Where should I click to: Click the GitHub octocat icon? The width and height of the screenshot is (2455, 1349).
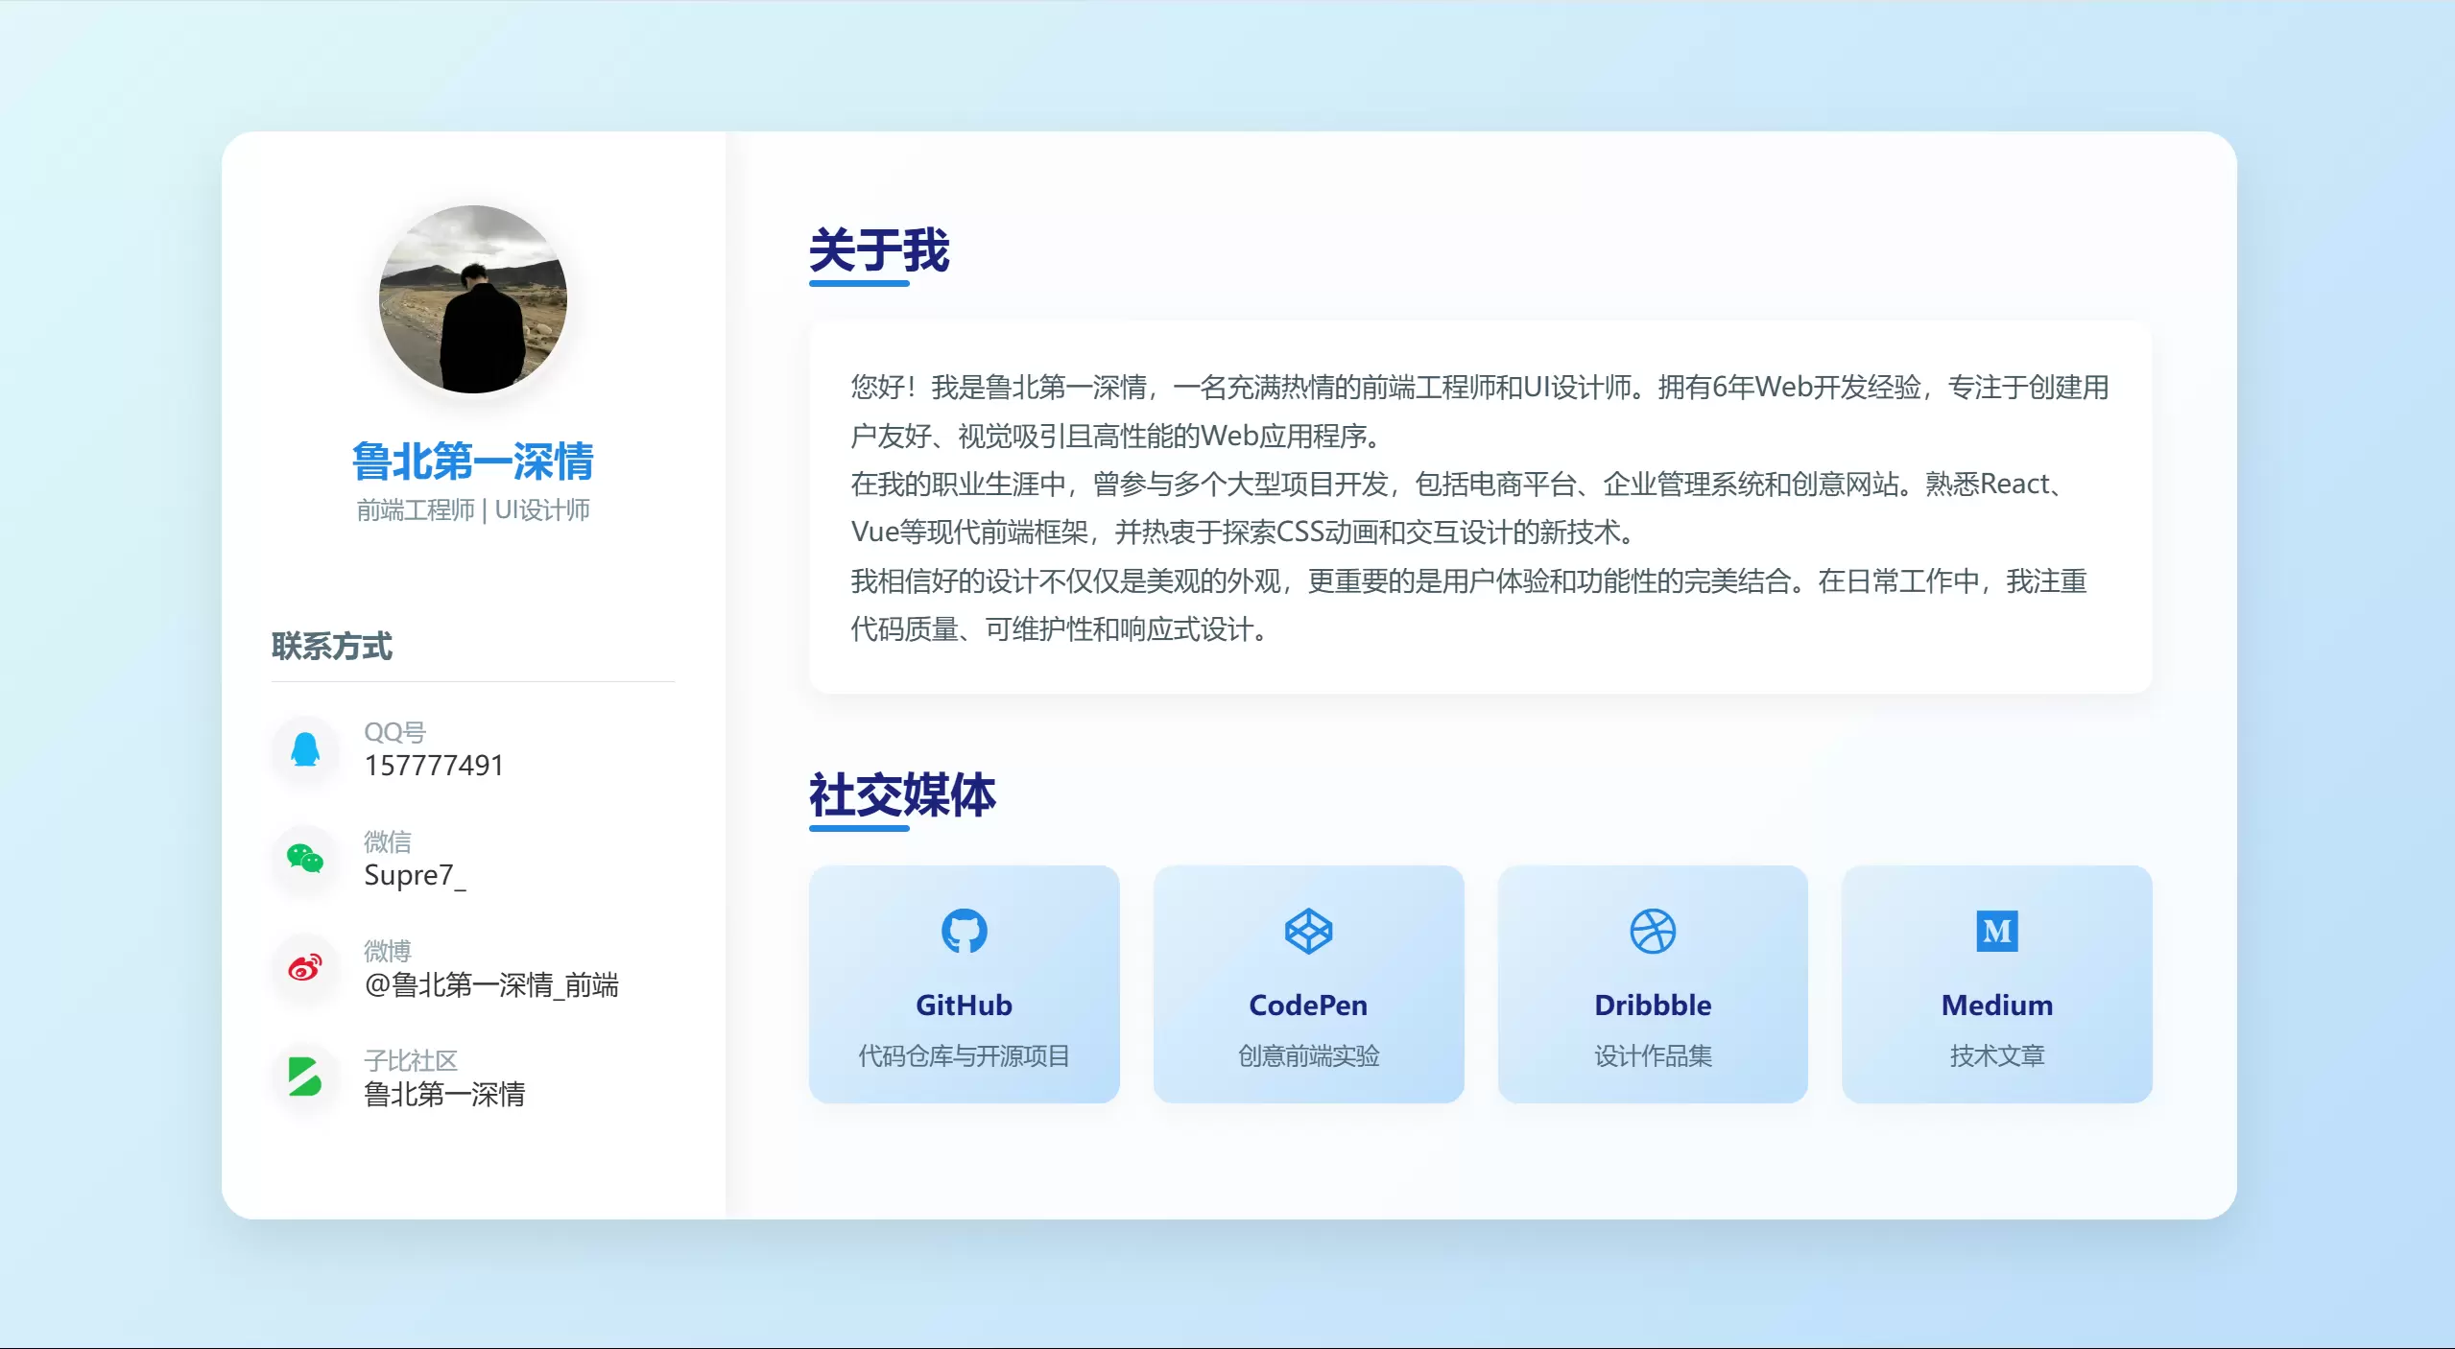pos(964,931)
